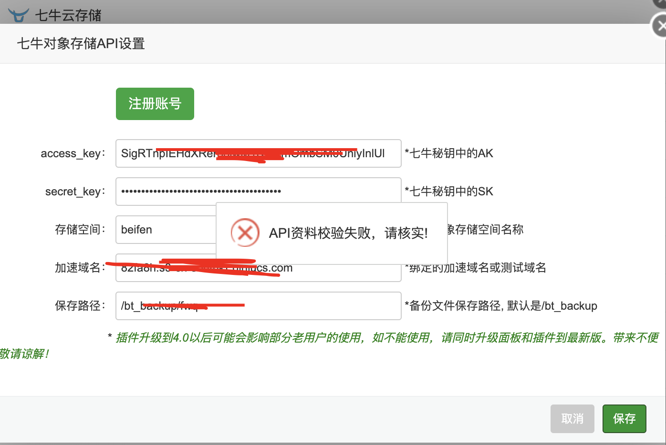Click the 七牛云存储 bull logo icon
The height and width of the screenshot is (445, 666).
click(19, 16)
